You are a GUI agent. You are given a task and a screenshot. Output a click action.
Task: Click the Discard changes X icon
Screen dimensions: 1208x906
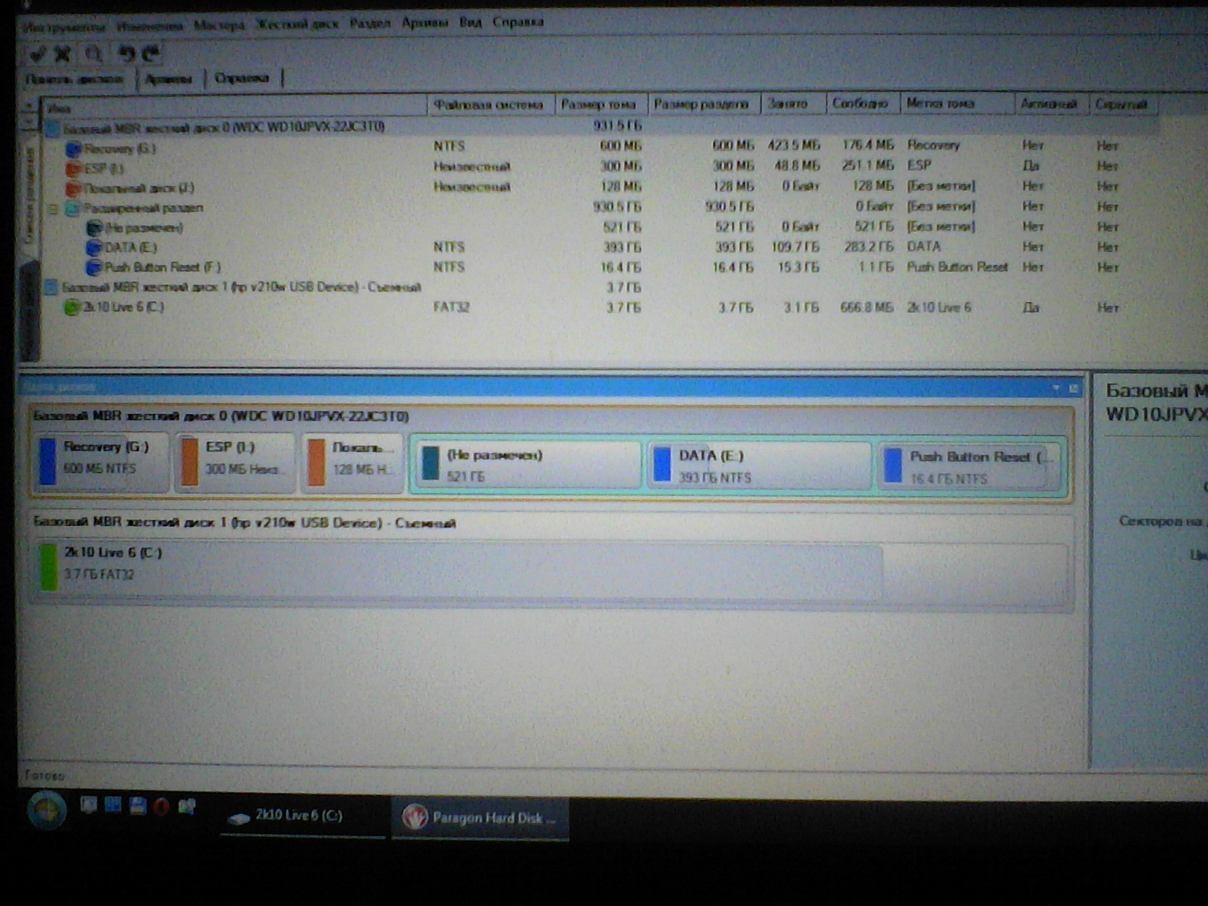pyautogui.click(x=63, y=54)
